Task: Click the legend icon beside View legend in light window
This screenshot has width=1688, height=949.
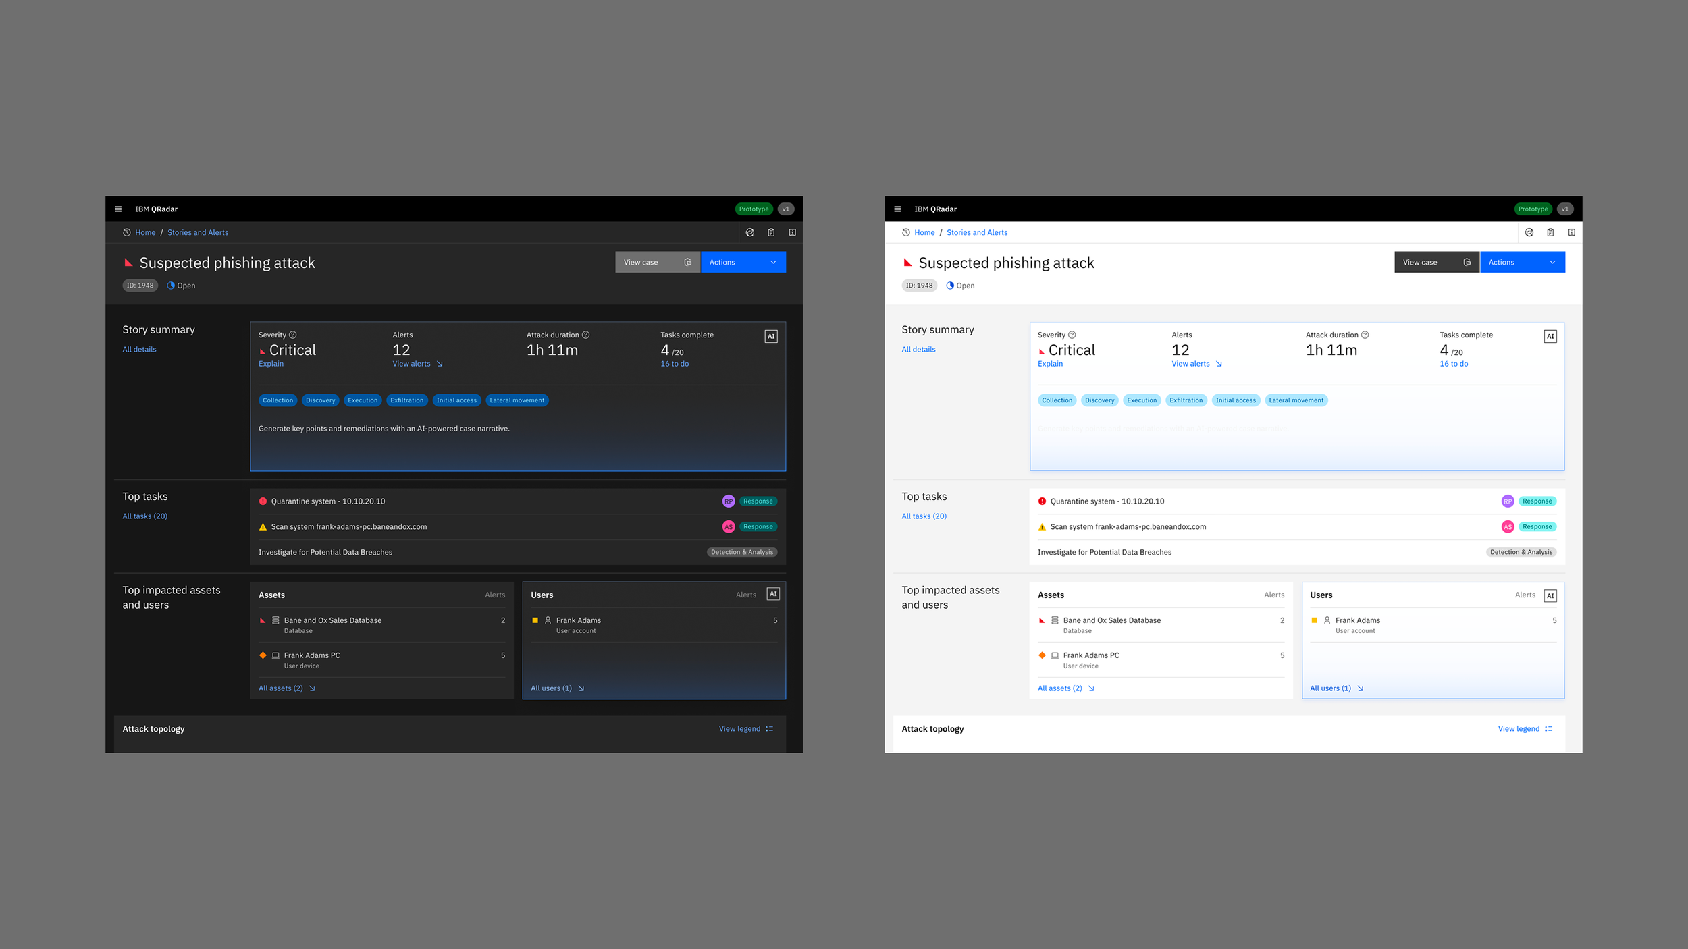Action: (x=1549, y=729)
